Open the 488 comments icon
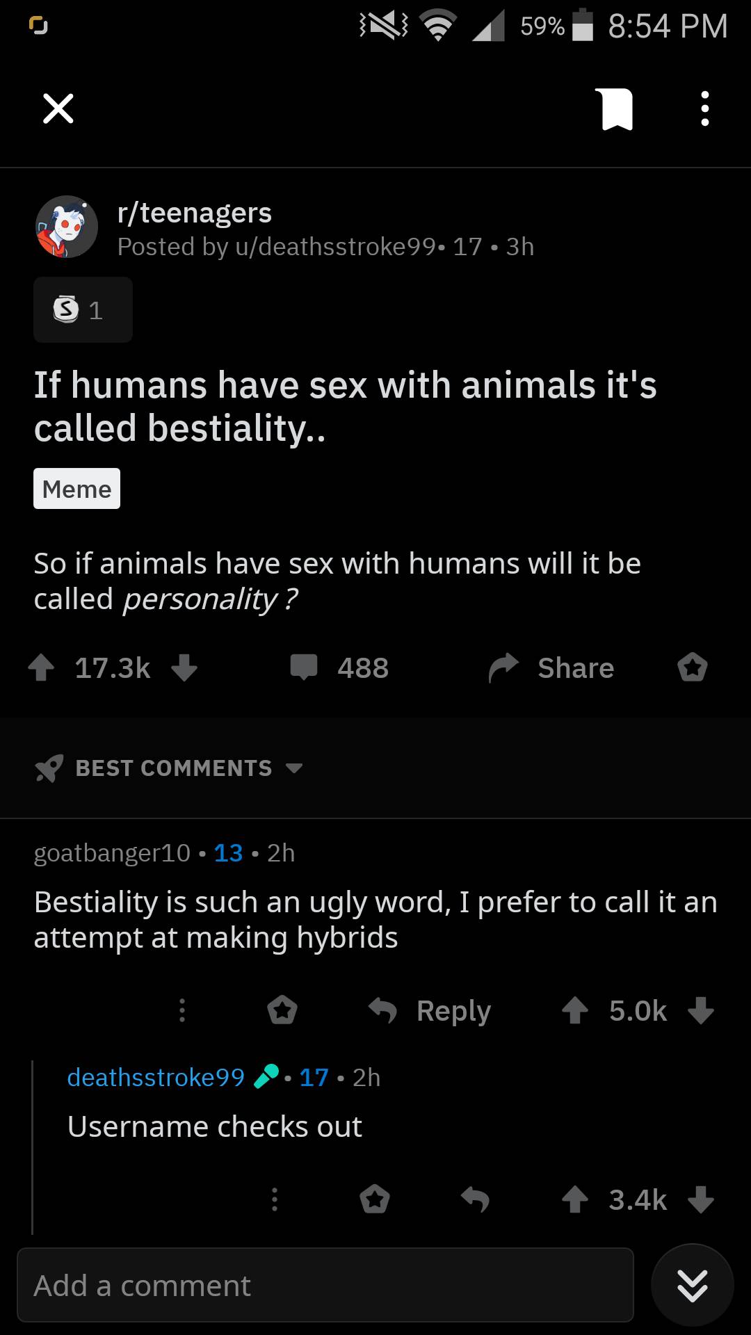The height and width of the screenshot is (1335, 751). (304, 667)
